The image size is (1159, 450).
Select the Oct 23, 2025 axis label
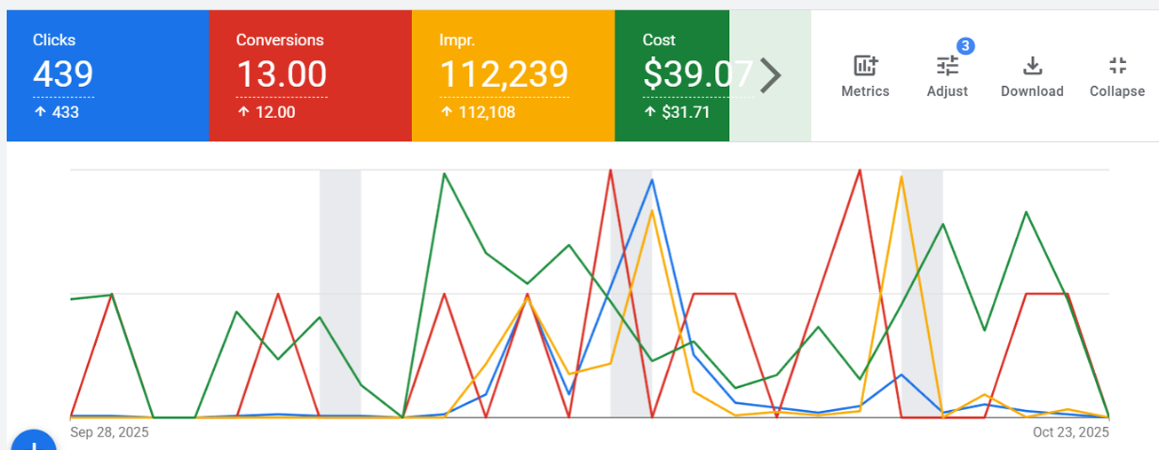[x=1070, y=432]
